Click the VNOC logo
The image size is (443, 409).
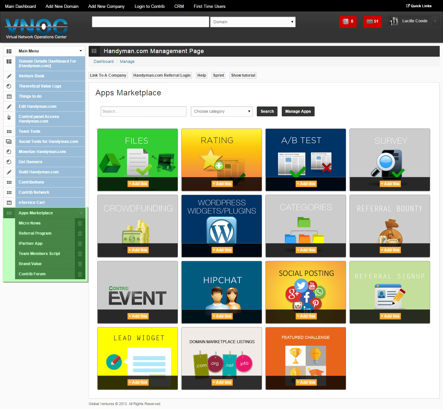tap(36, 29)
